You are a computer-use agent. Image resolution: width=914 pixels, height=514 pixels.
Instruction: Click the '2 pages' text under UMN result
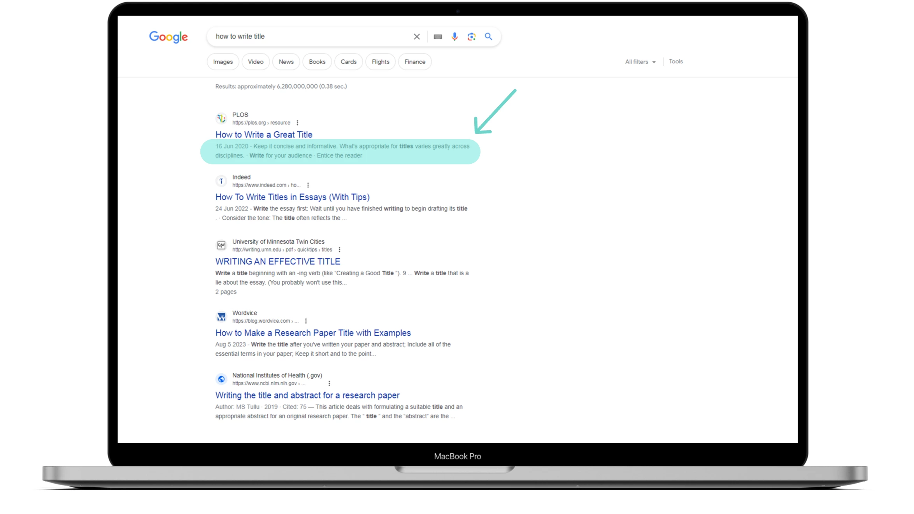[226, 292]
